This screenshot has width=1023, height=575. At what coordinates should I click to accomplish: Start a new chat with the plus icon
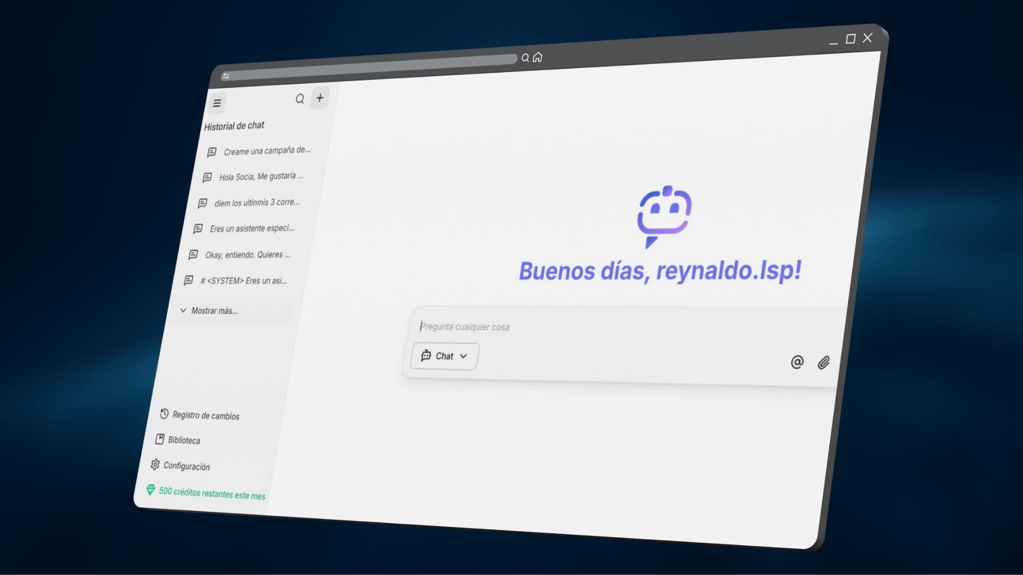pos(320,98)
